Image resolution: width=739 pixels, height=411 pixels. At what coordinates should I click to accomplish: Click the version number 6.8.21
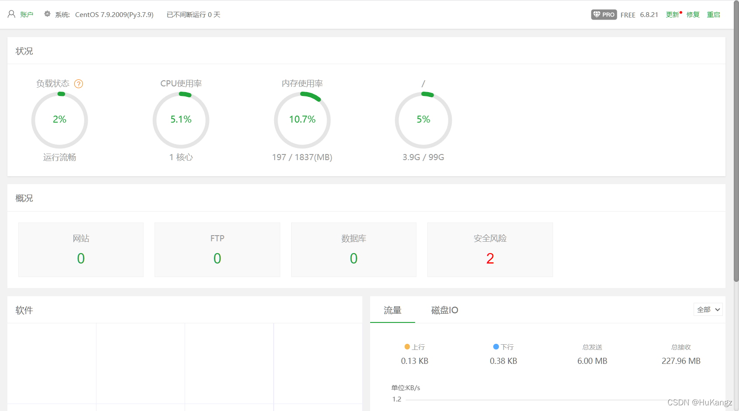click(x=649, y=15)
